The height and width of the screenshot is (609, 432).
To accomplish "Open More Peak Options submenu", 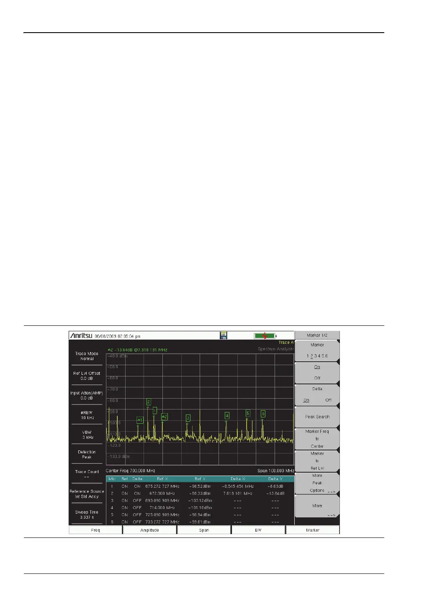I will coord(317,483).
